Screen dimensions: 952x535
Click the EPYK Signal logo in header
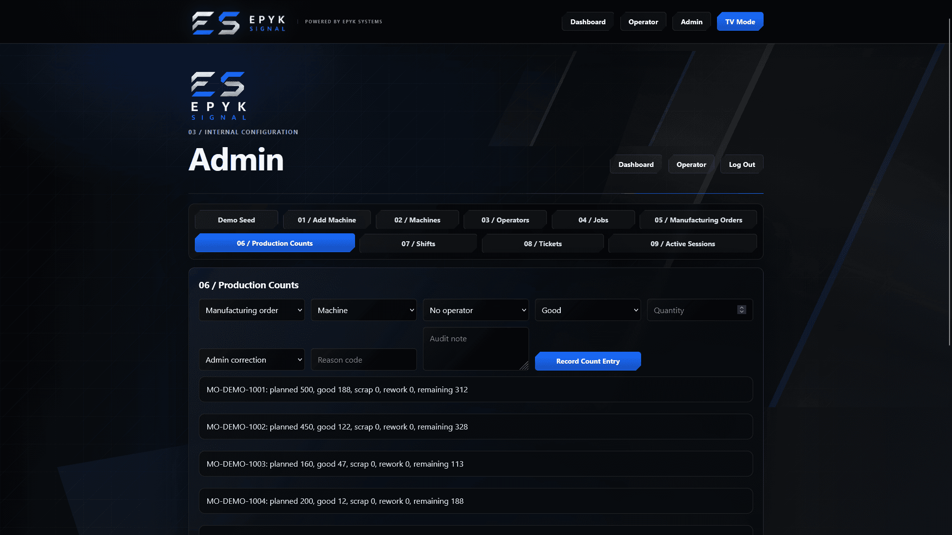238,22
